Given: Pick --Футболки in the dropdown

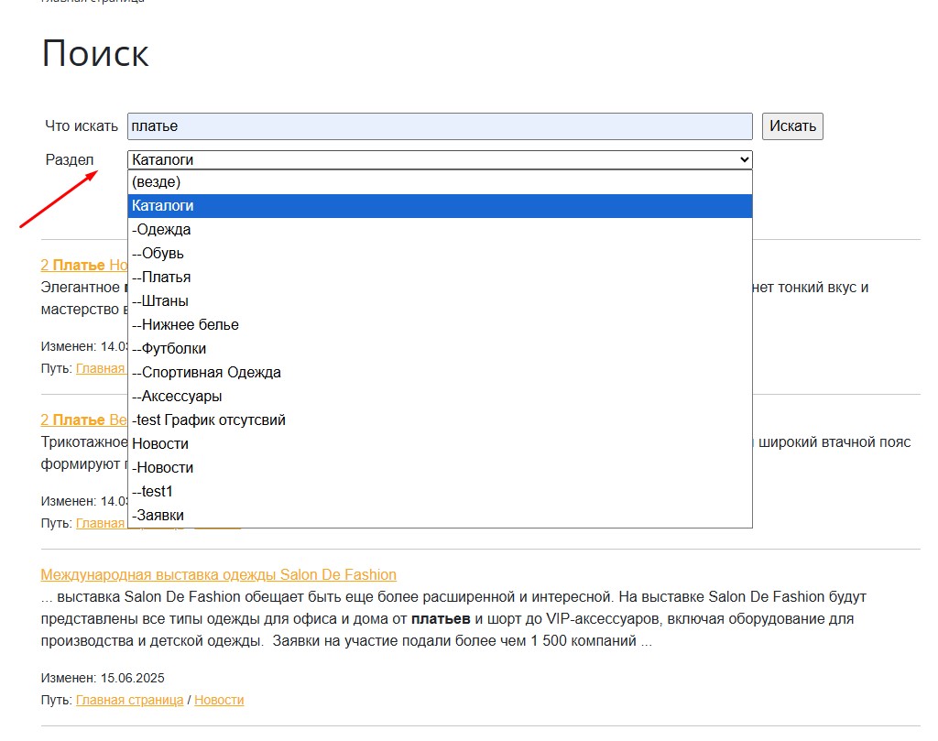Looking at the screenshot, I should point(169,349).
